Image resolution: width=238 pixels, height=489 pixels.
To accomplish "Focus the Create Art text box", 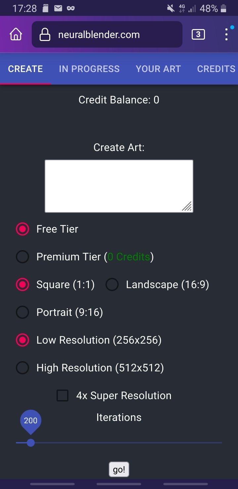I will pyautogui.click(x=119, y=186).
